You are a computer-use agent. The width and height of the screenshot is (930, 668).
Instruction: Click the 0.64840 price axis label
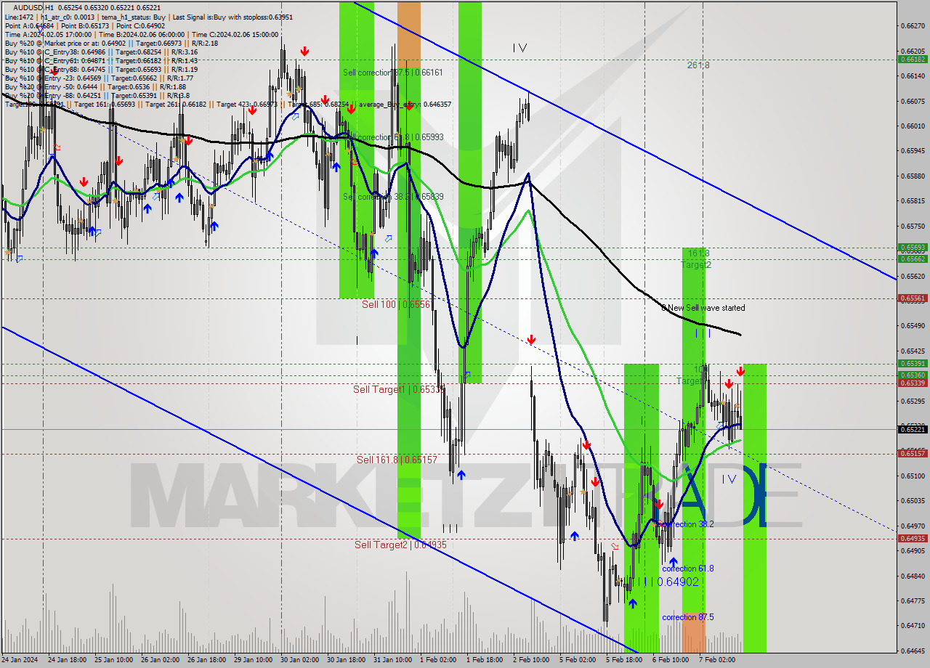(912, 576)
